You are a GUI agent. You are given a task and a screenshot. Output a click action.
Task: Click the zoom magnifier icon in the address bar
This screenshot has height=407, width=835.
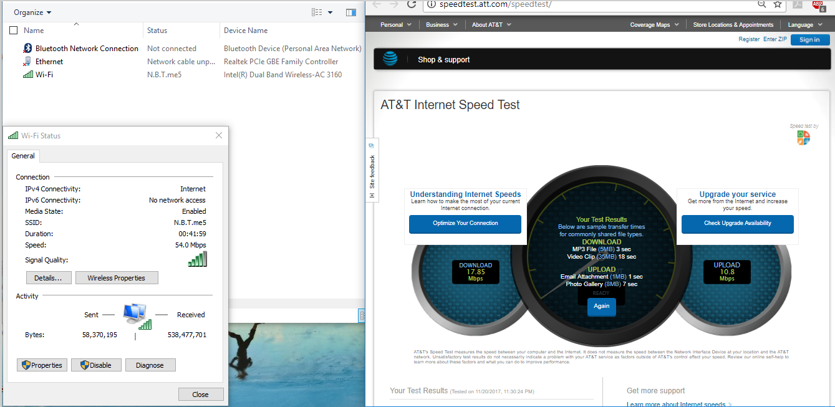pyautogui.click(x=761, y=4)
